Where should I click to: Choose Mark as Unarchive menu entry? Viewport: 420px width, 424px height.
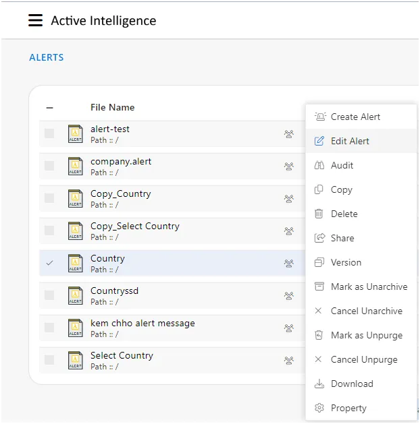coord(361,286)
